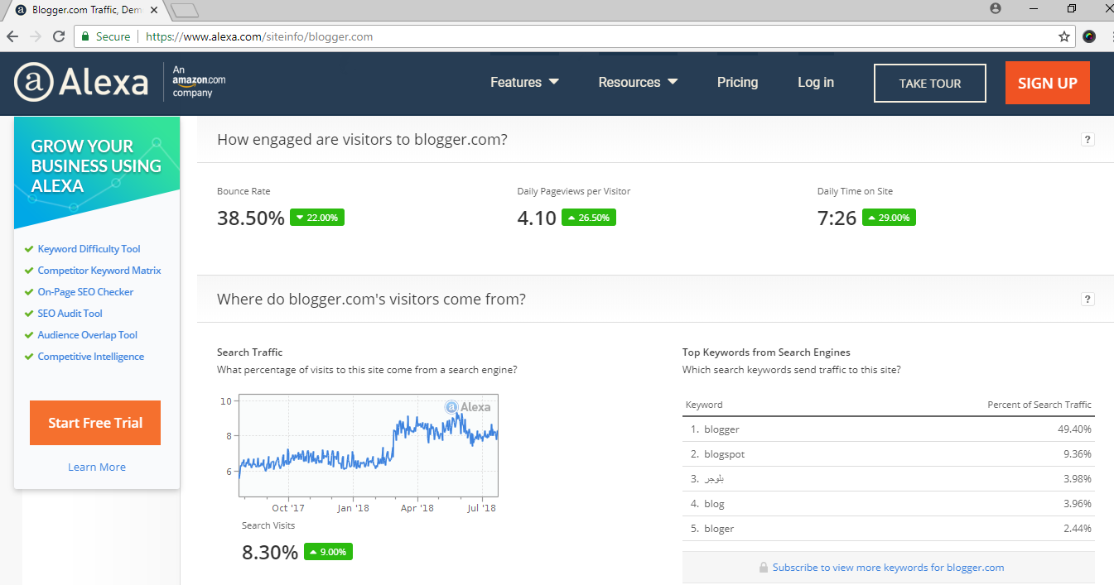1114x585 pixels.
Task: Click the Bounce Rate 22.00% change badge
Action: point(317,218)
